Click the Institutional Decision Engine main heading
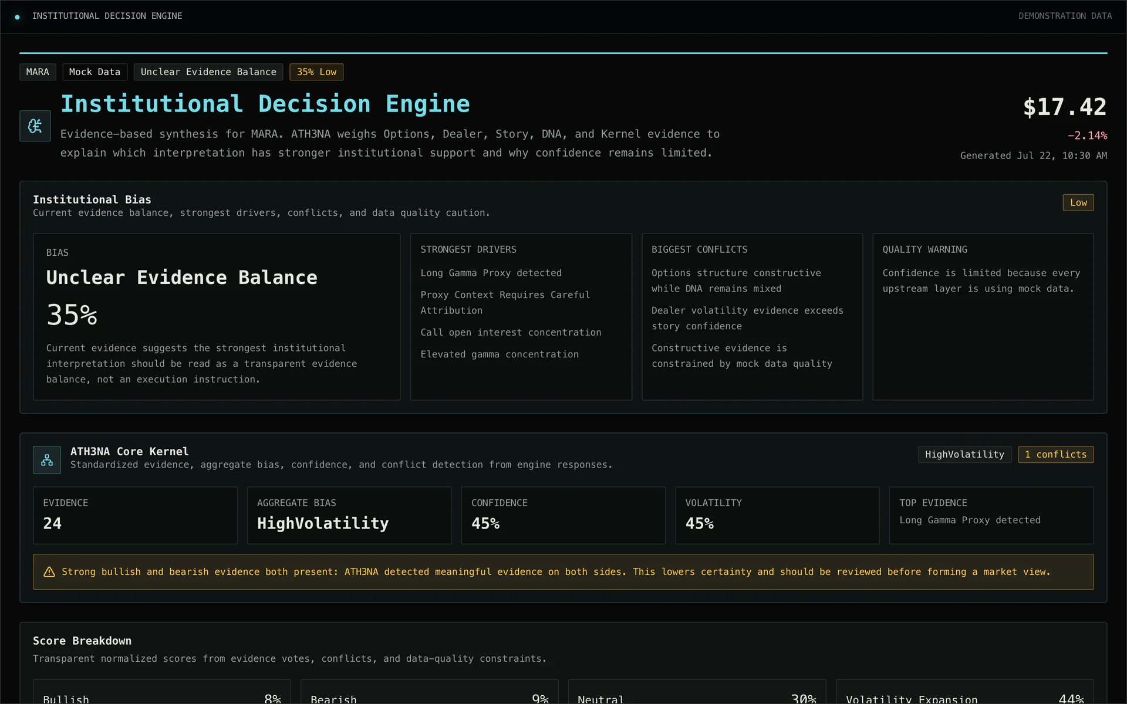1127x704 pixels. [265, 104]
